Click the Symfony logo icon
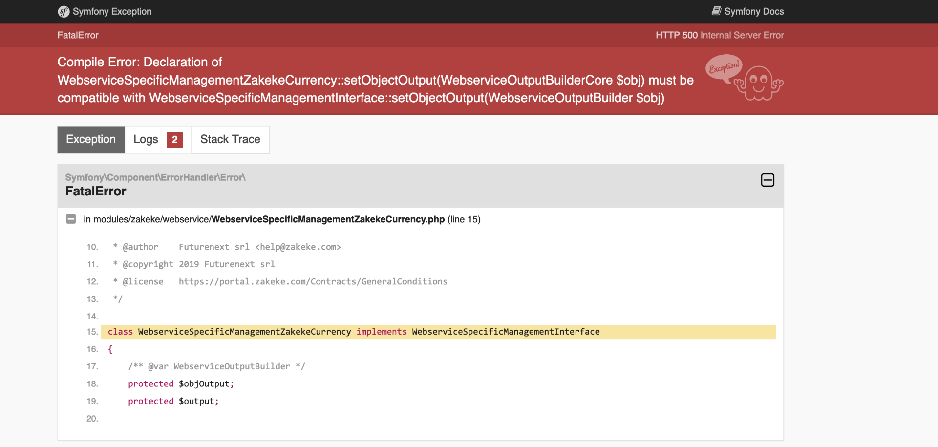 coord(64,12)
